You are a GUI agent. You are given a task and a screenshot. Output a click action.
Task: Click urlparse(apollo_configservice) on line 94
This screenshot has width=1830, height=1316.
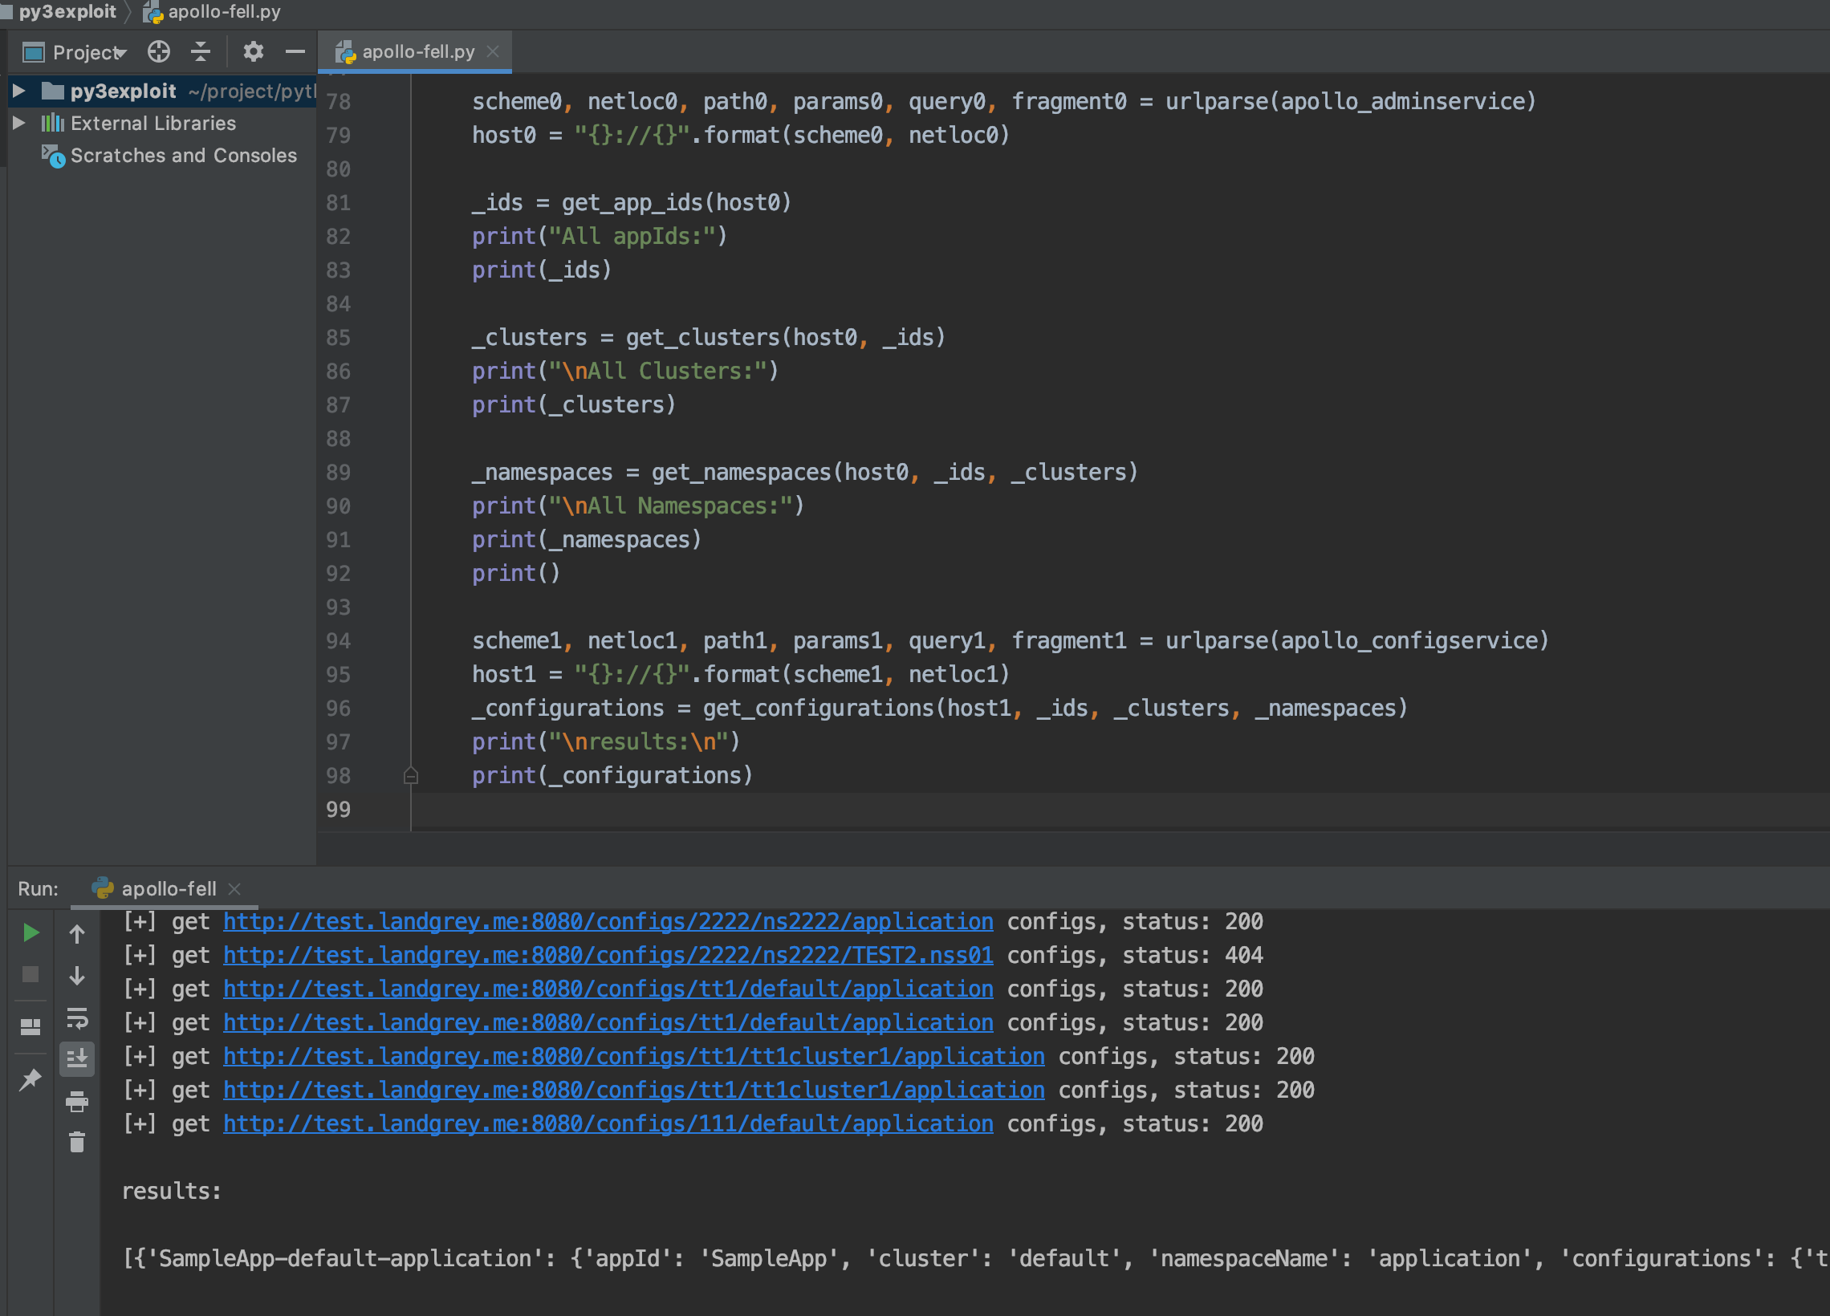(1356, 640)
